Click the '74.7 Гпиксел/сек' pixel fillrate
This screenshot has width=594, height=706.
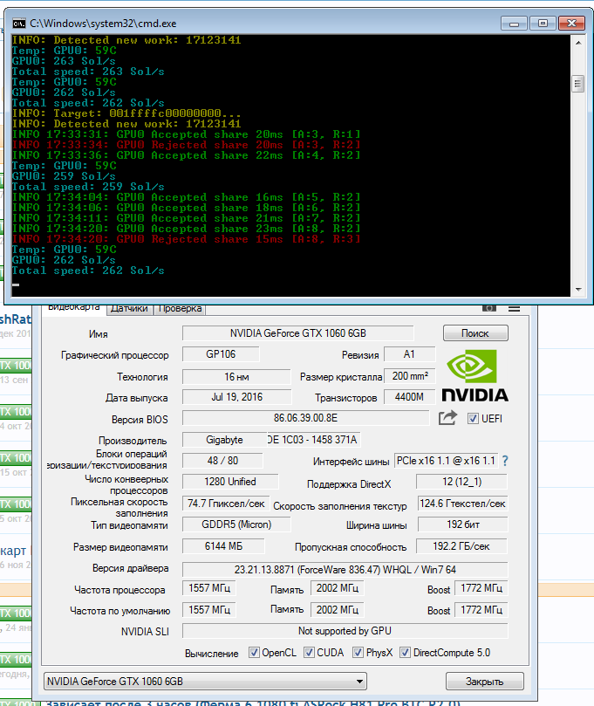[226, 504]
